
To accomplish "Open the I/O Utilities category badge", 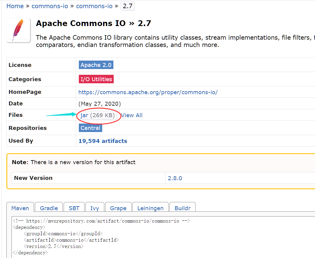I will 96,79.
